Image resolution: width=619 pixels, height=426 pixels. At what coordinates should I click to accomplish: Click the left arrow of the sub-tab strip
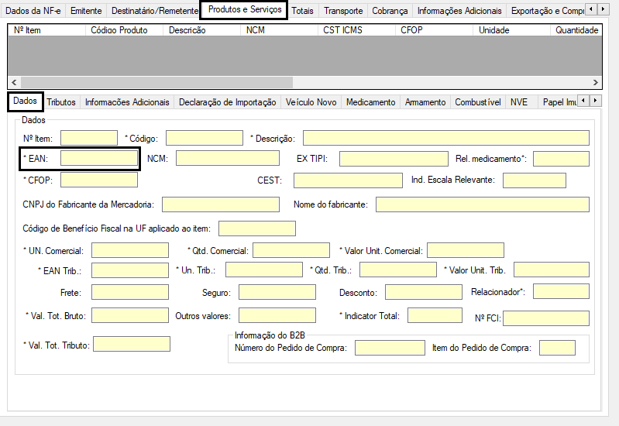point(583,101)
